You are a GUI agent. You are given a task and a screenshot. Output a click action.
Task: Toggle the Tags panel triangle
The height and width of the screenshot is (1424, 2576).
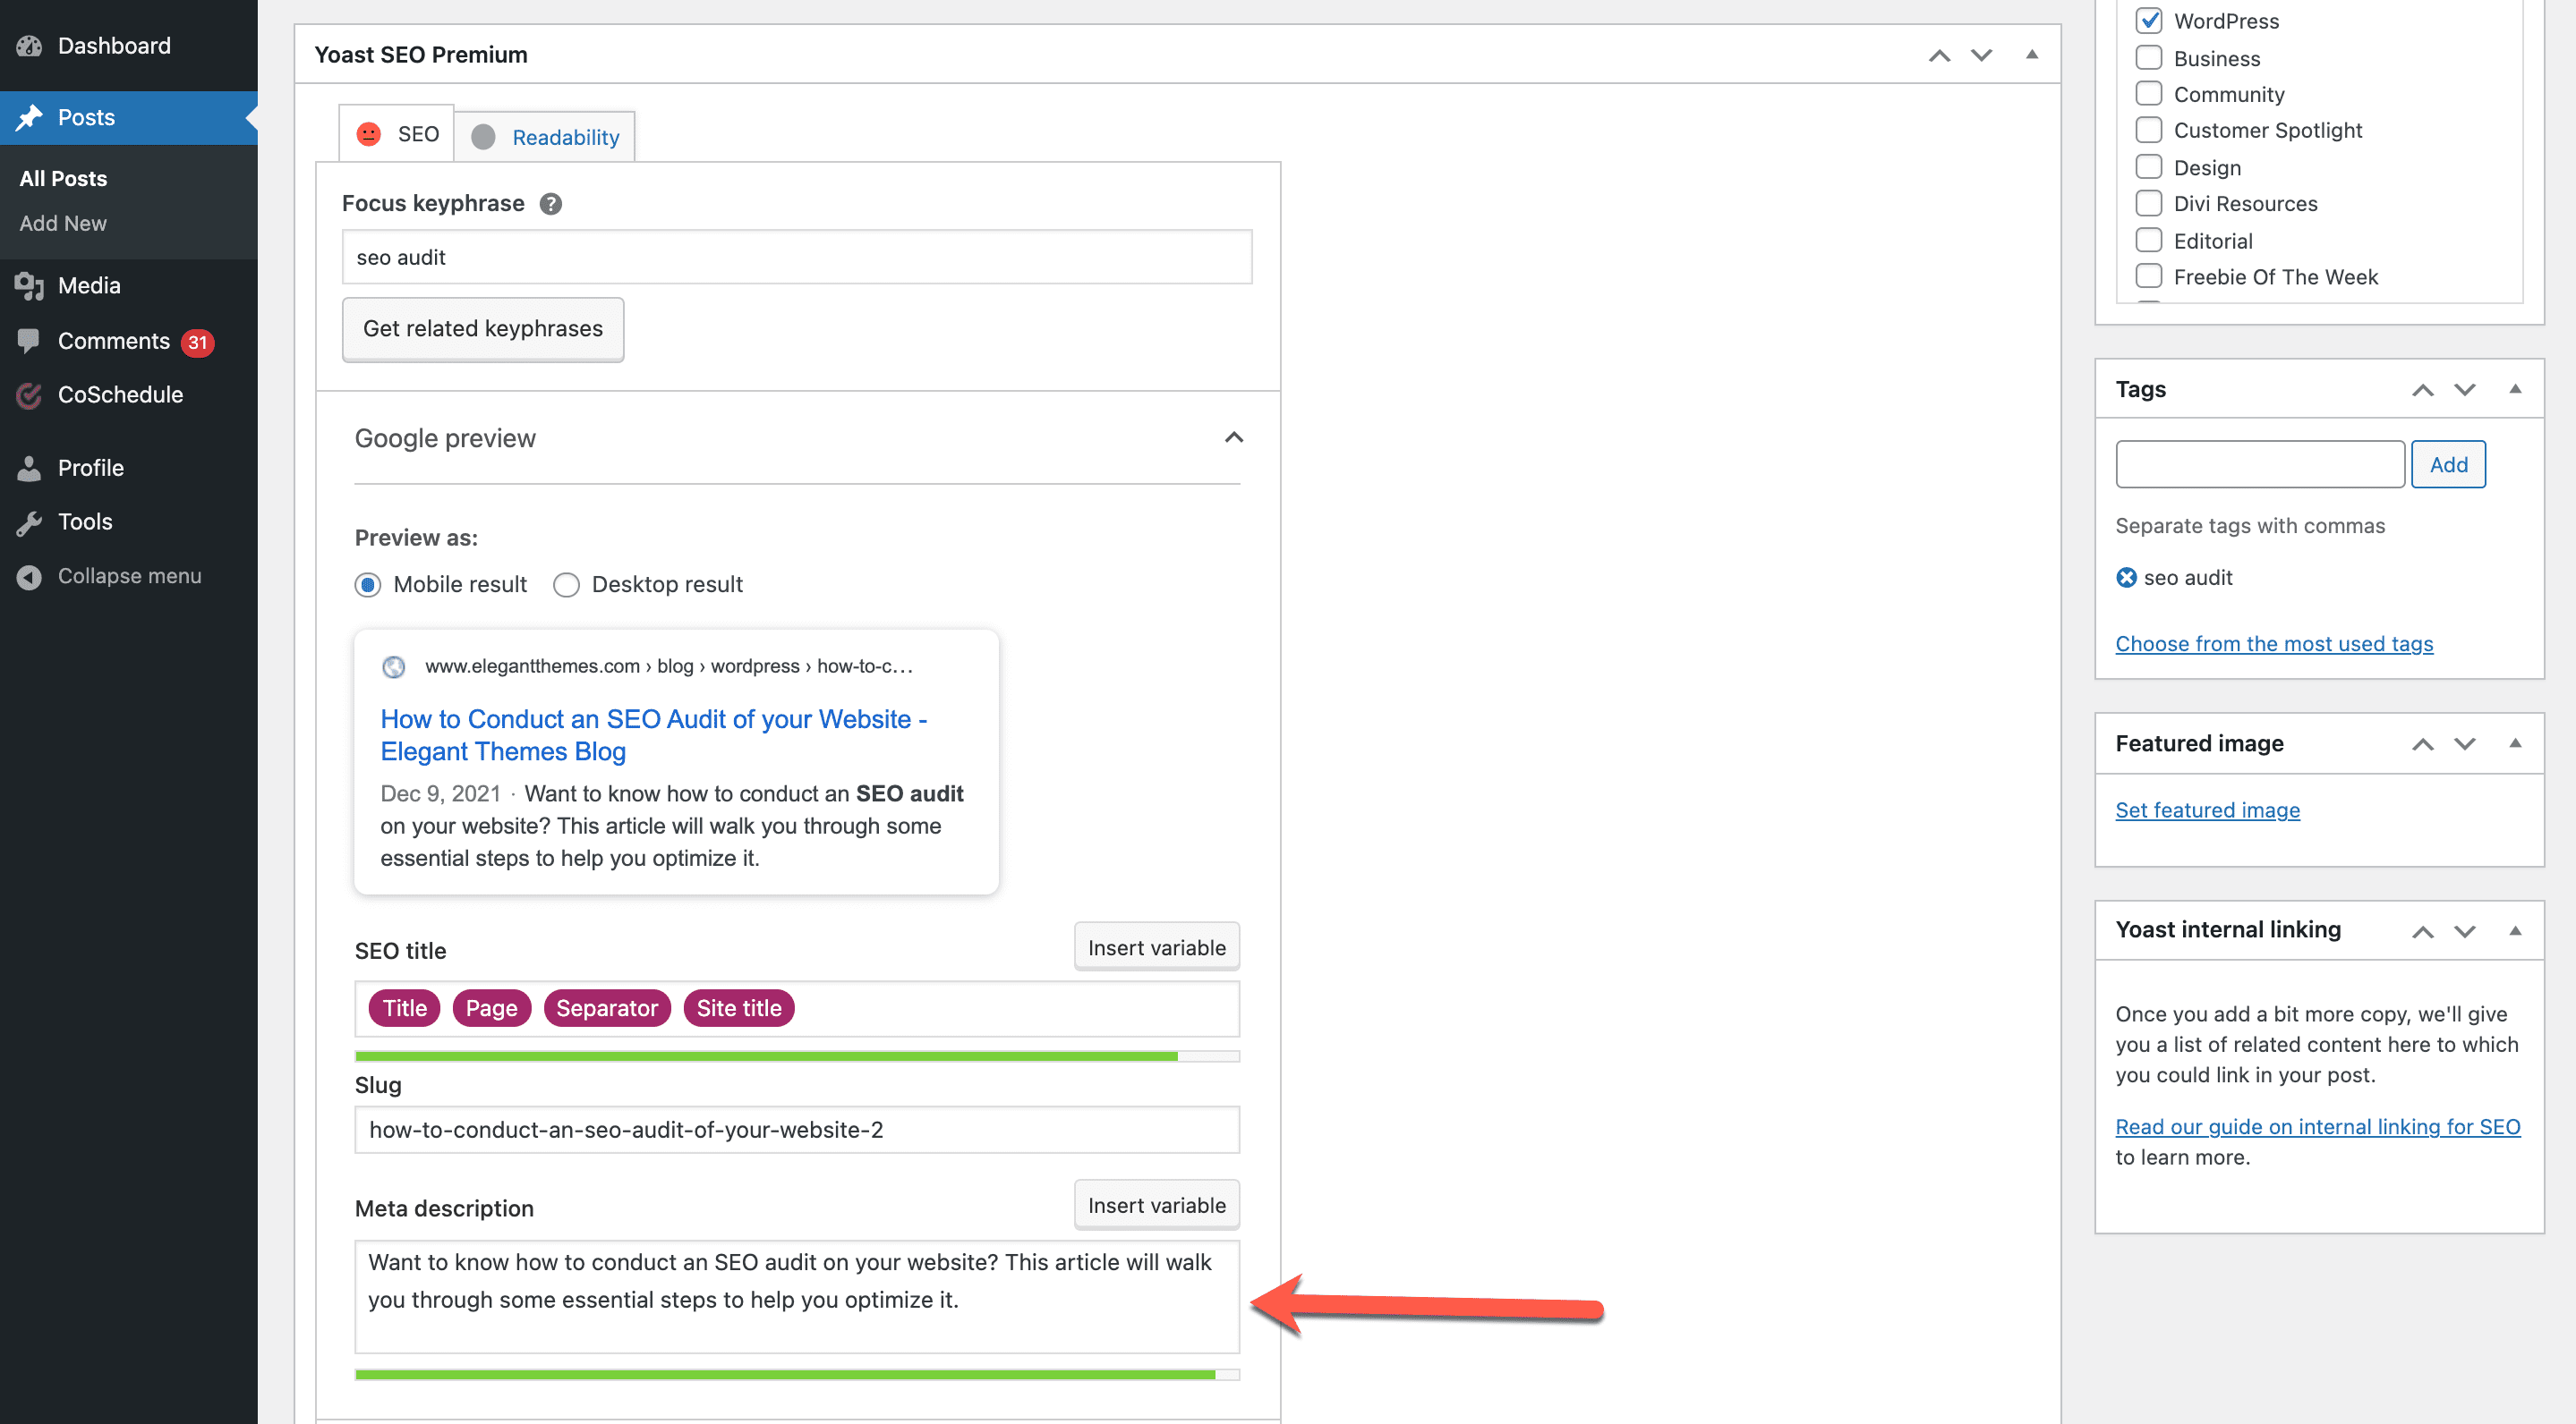tap(2514, 389)
